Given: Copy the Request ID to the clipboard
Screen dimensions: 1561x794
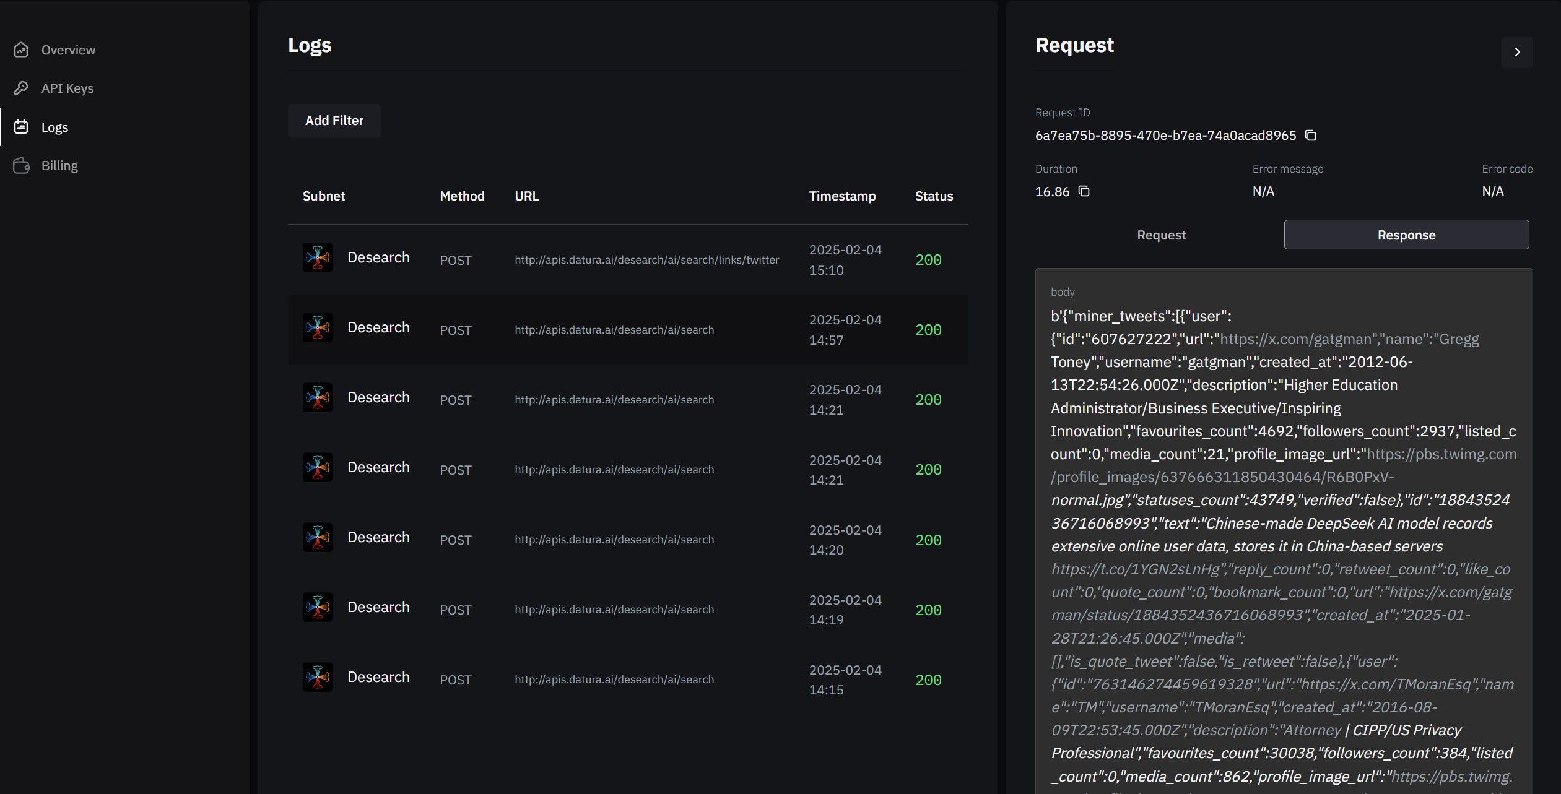Looking at the screenshot, I should point(1310,136).
